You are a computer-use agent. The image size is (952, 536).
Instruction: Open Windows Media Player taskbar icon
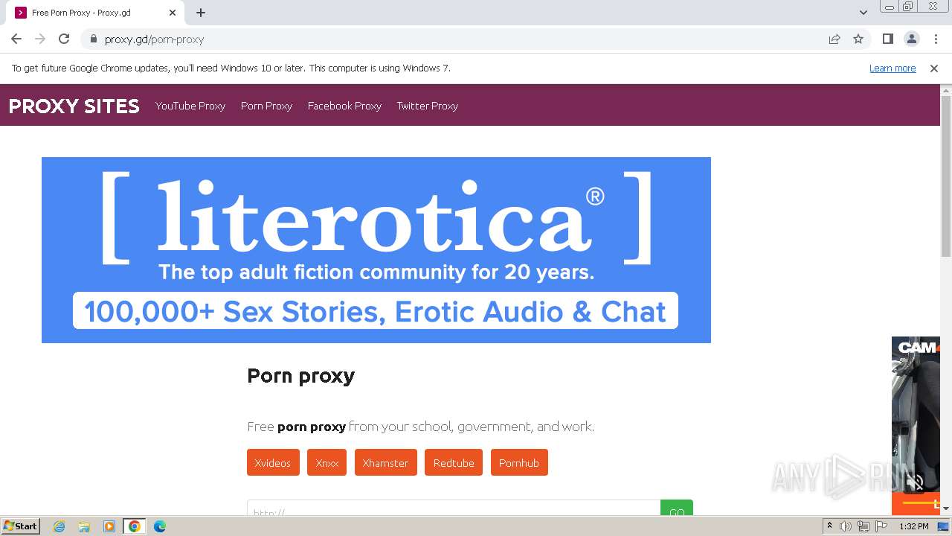109,526
